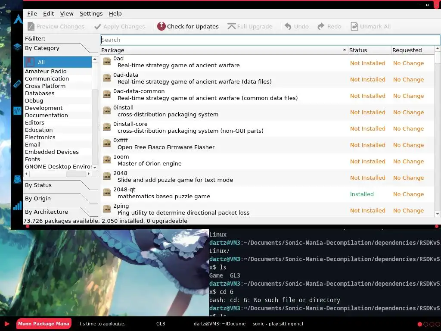This screenshot has height=331, width=441.
Task: Click package list scroll-down arrow
Action: 438,214
